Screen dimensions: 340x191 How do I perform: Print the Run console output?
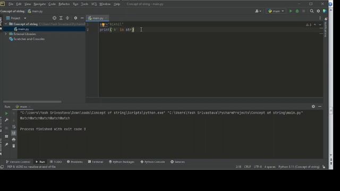(x=14, y=139)
